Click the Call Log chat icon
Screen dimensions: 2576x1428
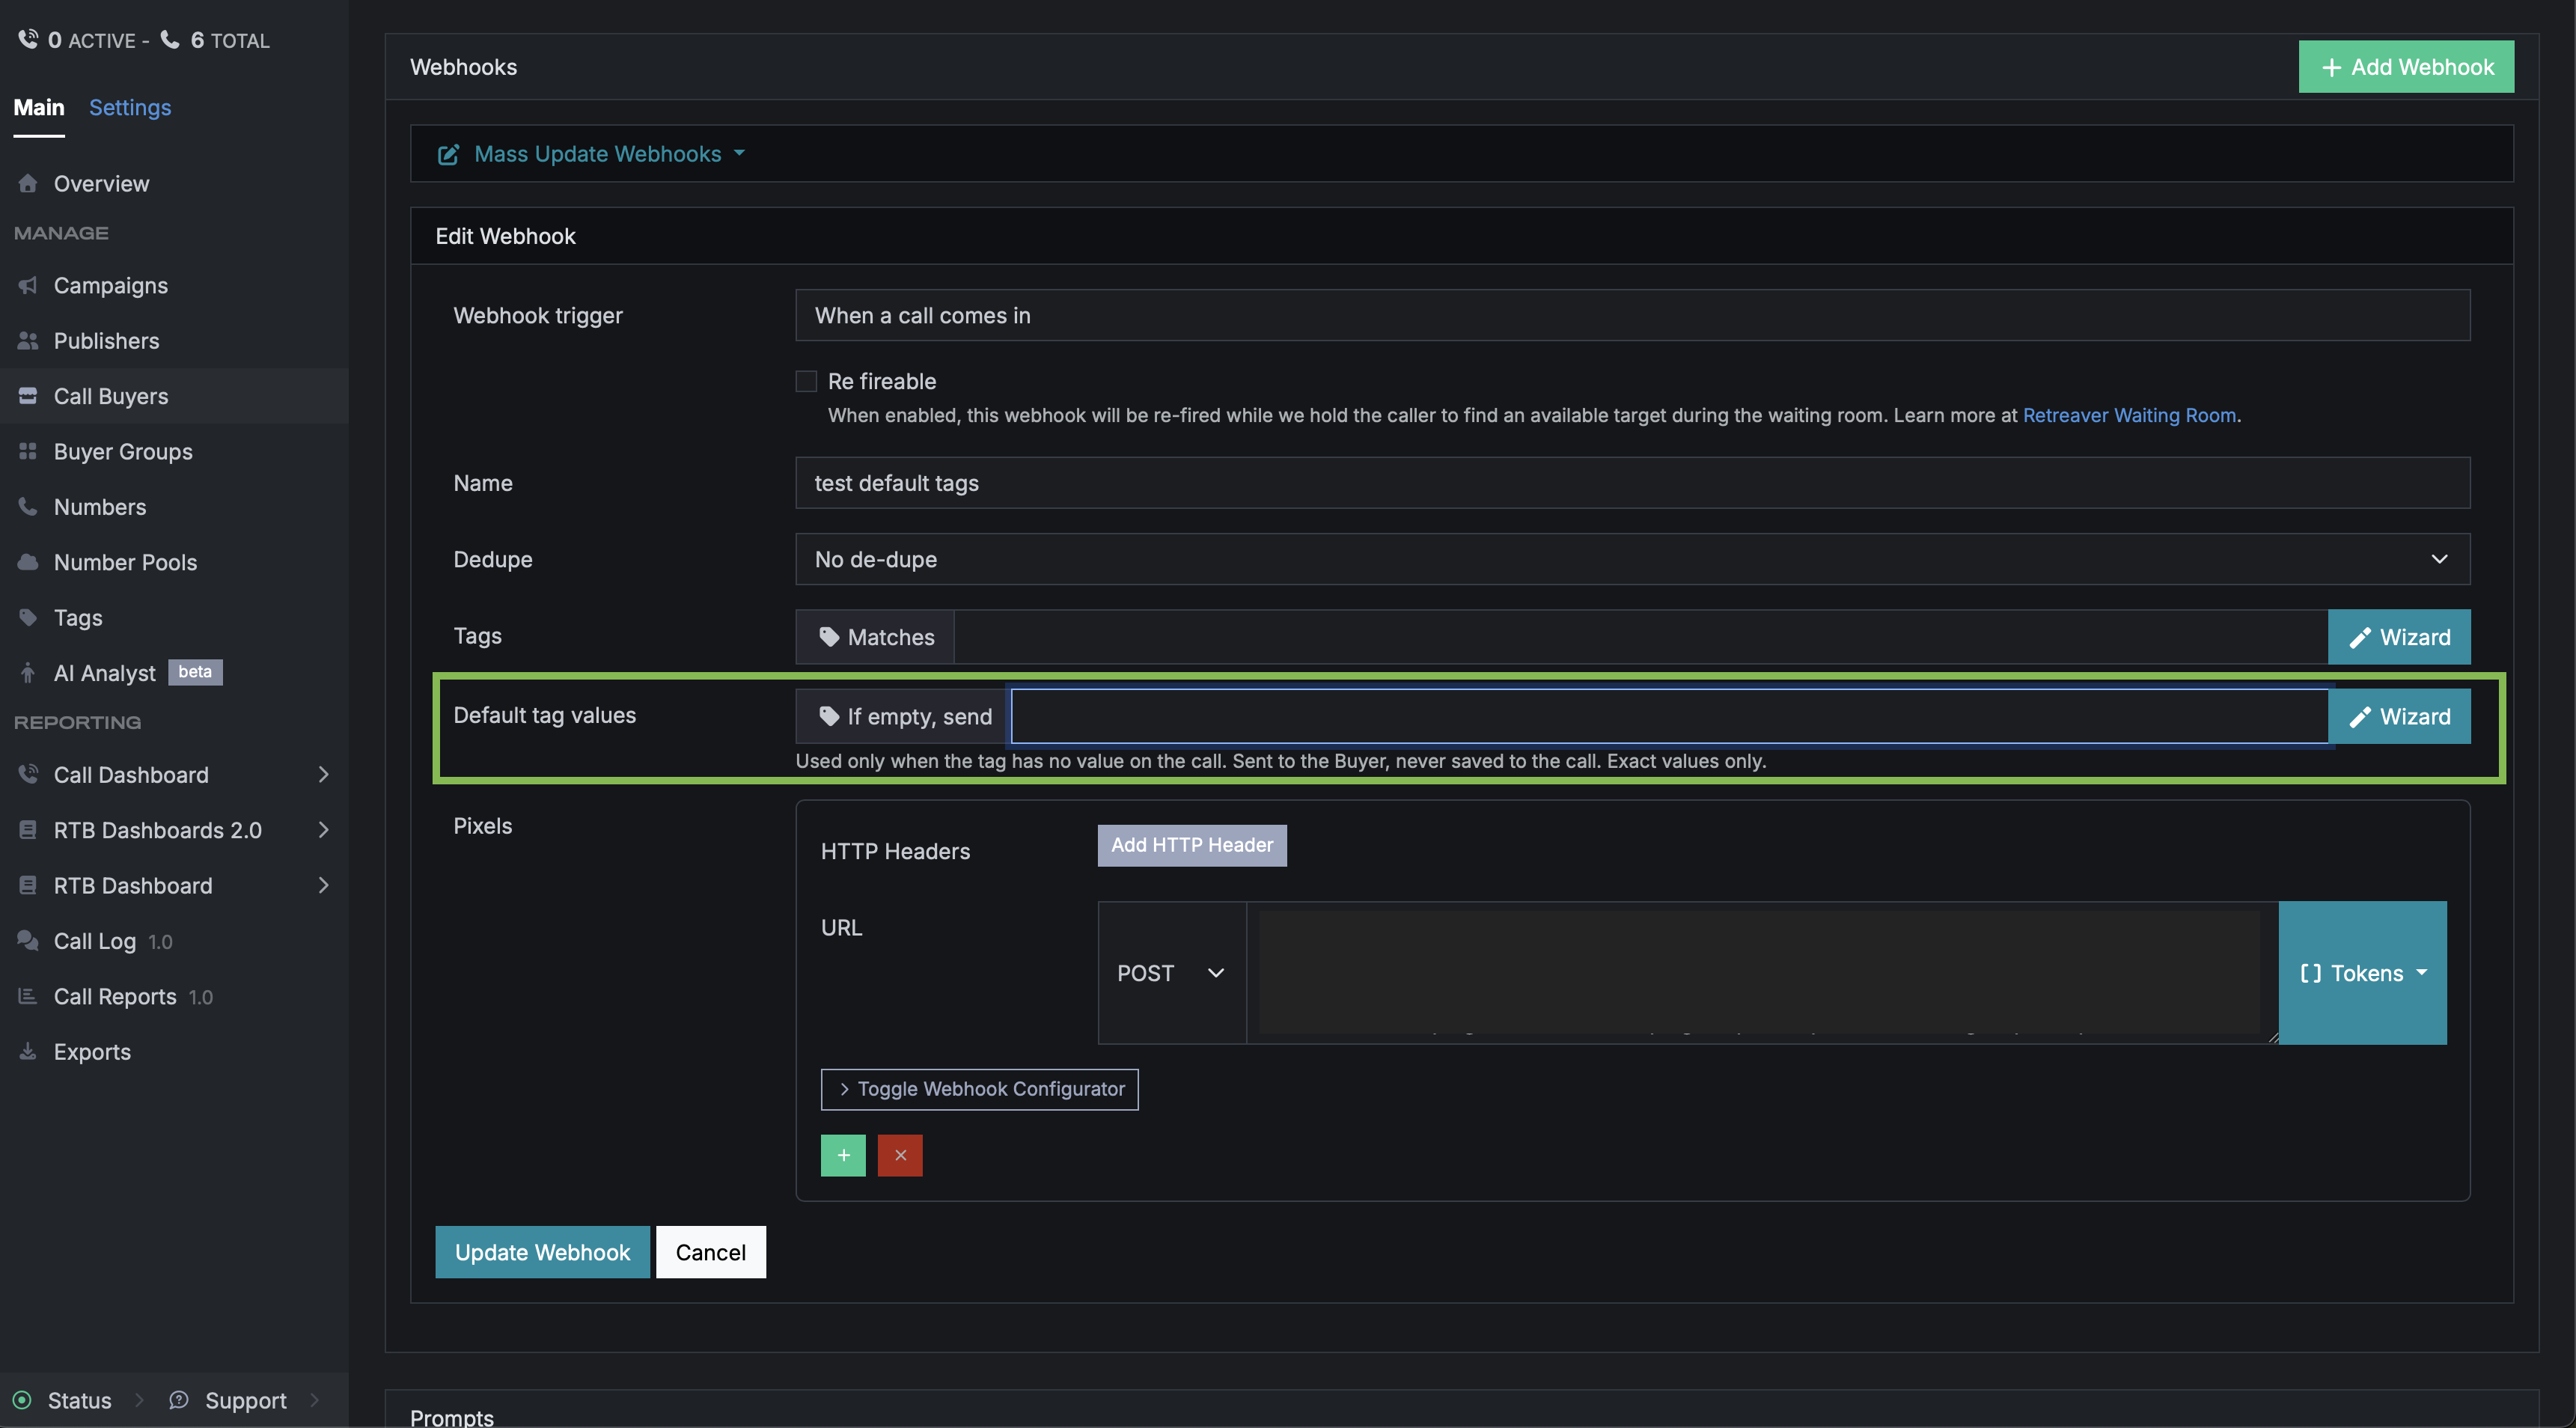coord(28,940)
